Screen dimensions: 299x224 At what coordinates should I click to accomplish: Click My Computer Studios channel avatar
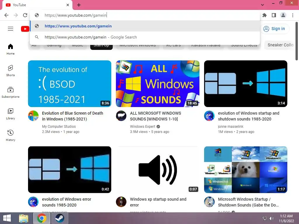33,116
